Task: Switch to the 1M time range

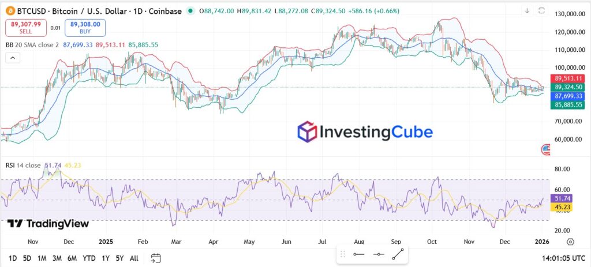Action: pos(42,258)
